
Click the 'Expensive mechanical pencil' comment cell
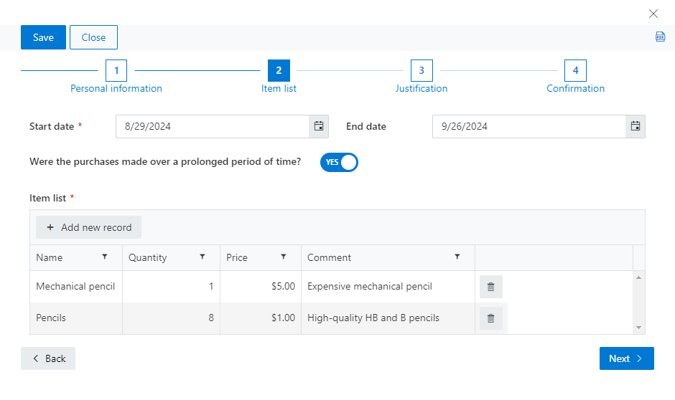click(388, 287)
